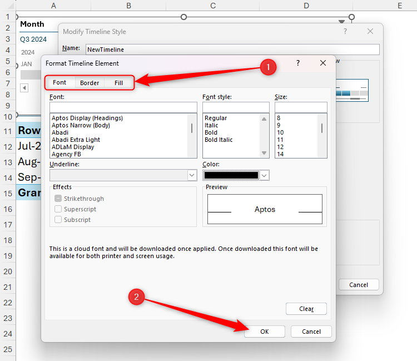Confirm with OK in Format Timeline Element

tap(264, 332)
